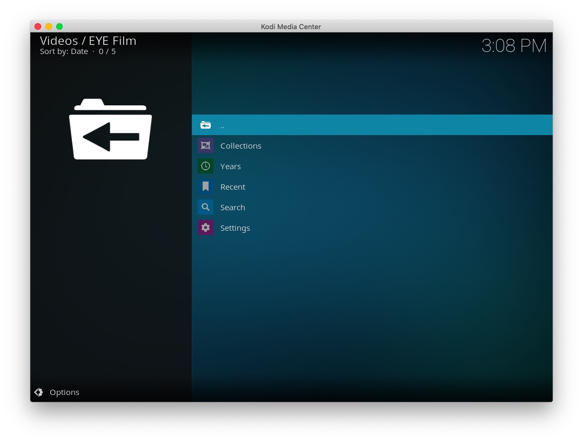Click the purple gear Settings icon
This screenshot has width=583, height=442.
(x=205, y=227)
